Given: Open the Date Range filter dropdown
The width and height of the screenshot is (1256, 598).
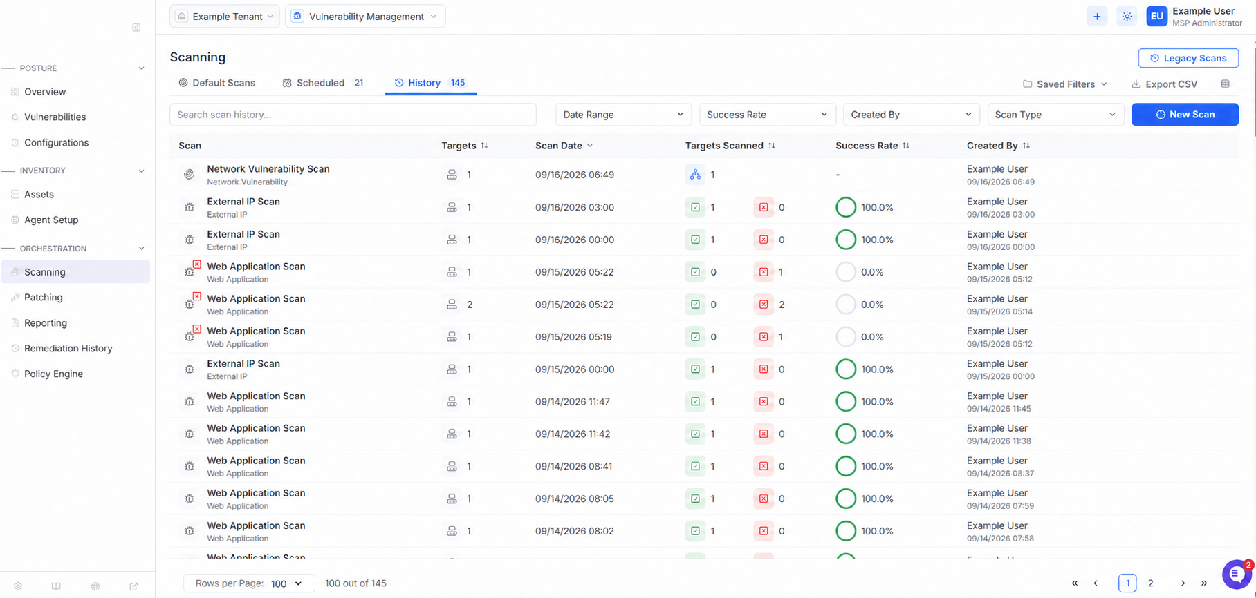Looking at the screenshot, I should pos(623,115).
